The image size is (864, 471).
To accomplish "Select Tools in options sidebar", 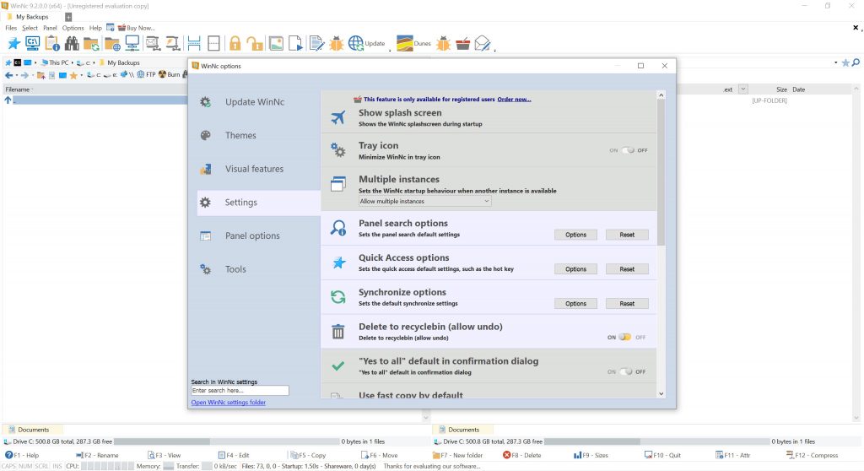I will click(x=259, y=269).
